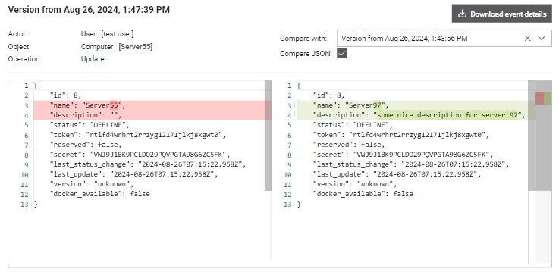The width and height of the screenshot is (559, 275).
Task: Click the token line in the left pane
Action: (x=137, y=135)
